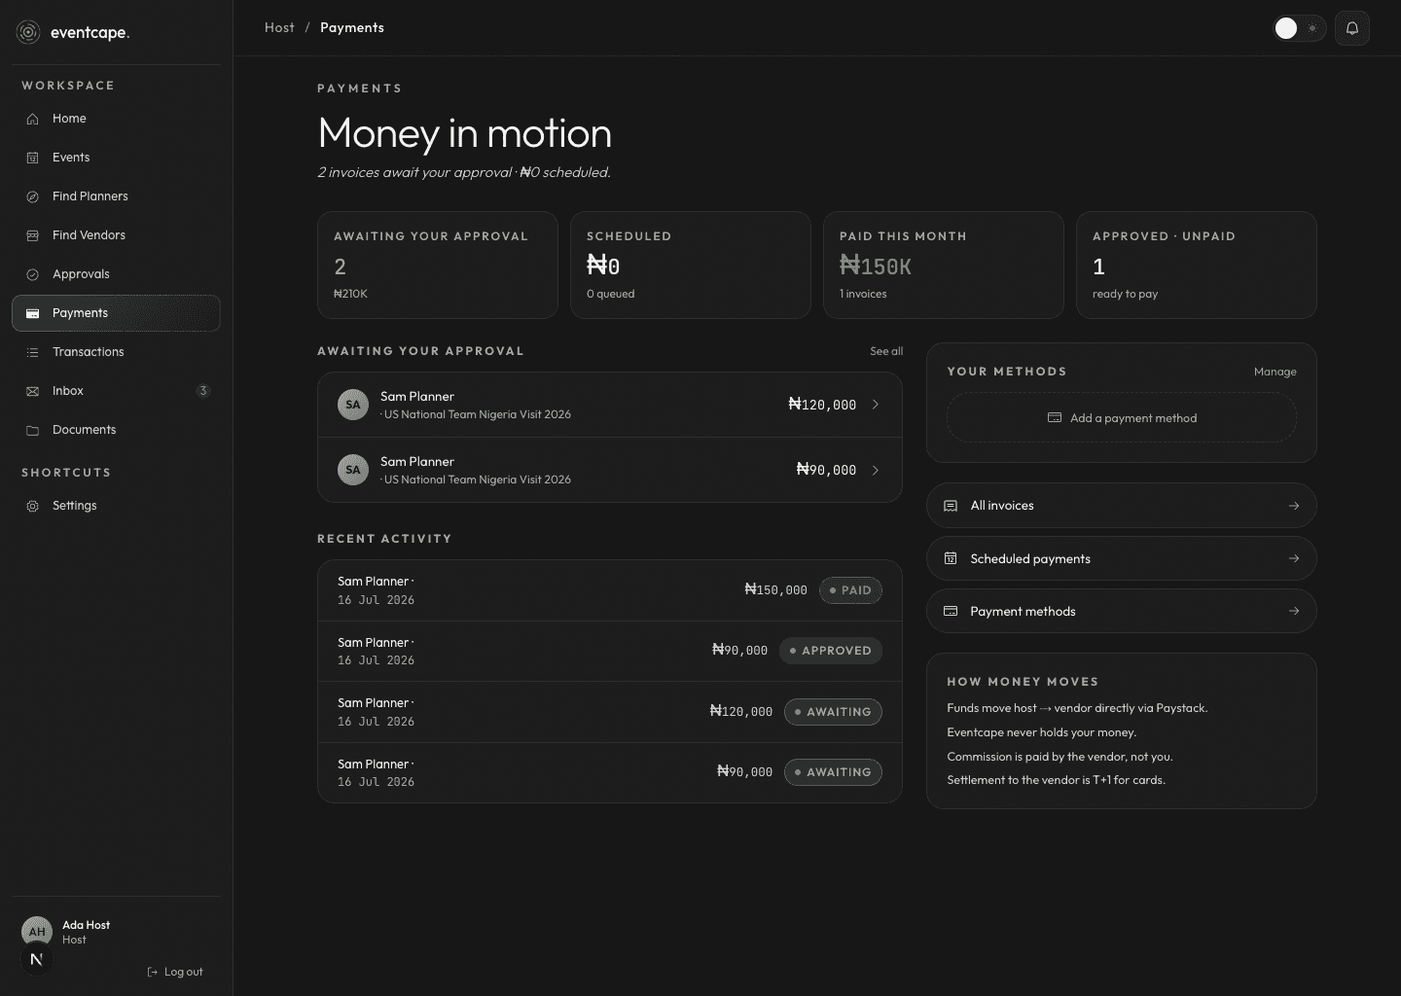Click the Settings gear icon
1401x996 pixels.
pyautogui.click(x=32, y=506)
